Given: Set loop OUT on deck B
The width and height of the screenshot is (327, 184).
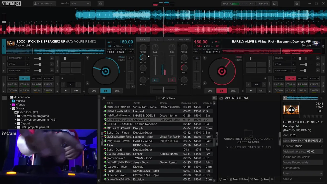Looking at the screenshot, I should 262,91.
